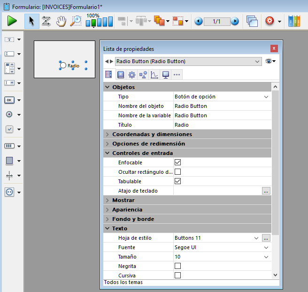Select the entry order tool
Screen dimensions: 308x292
[x=46, y=21]
